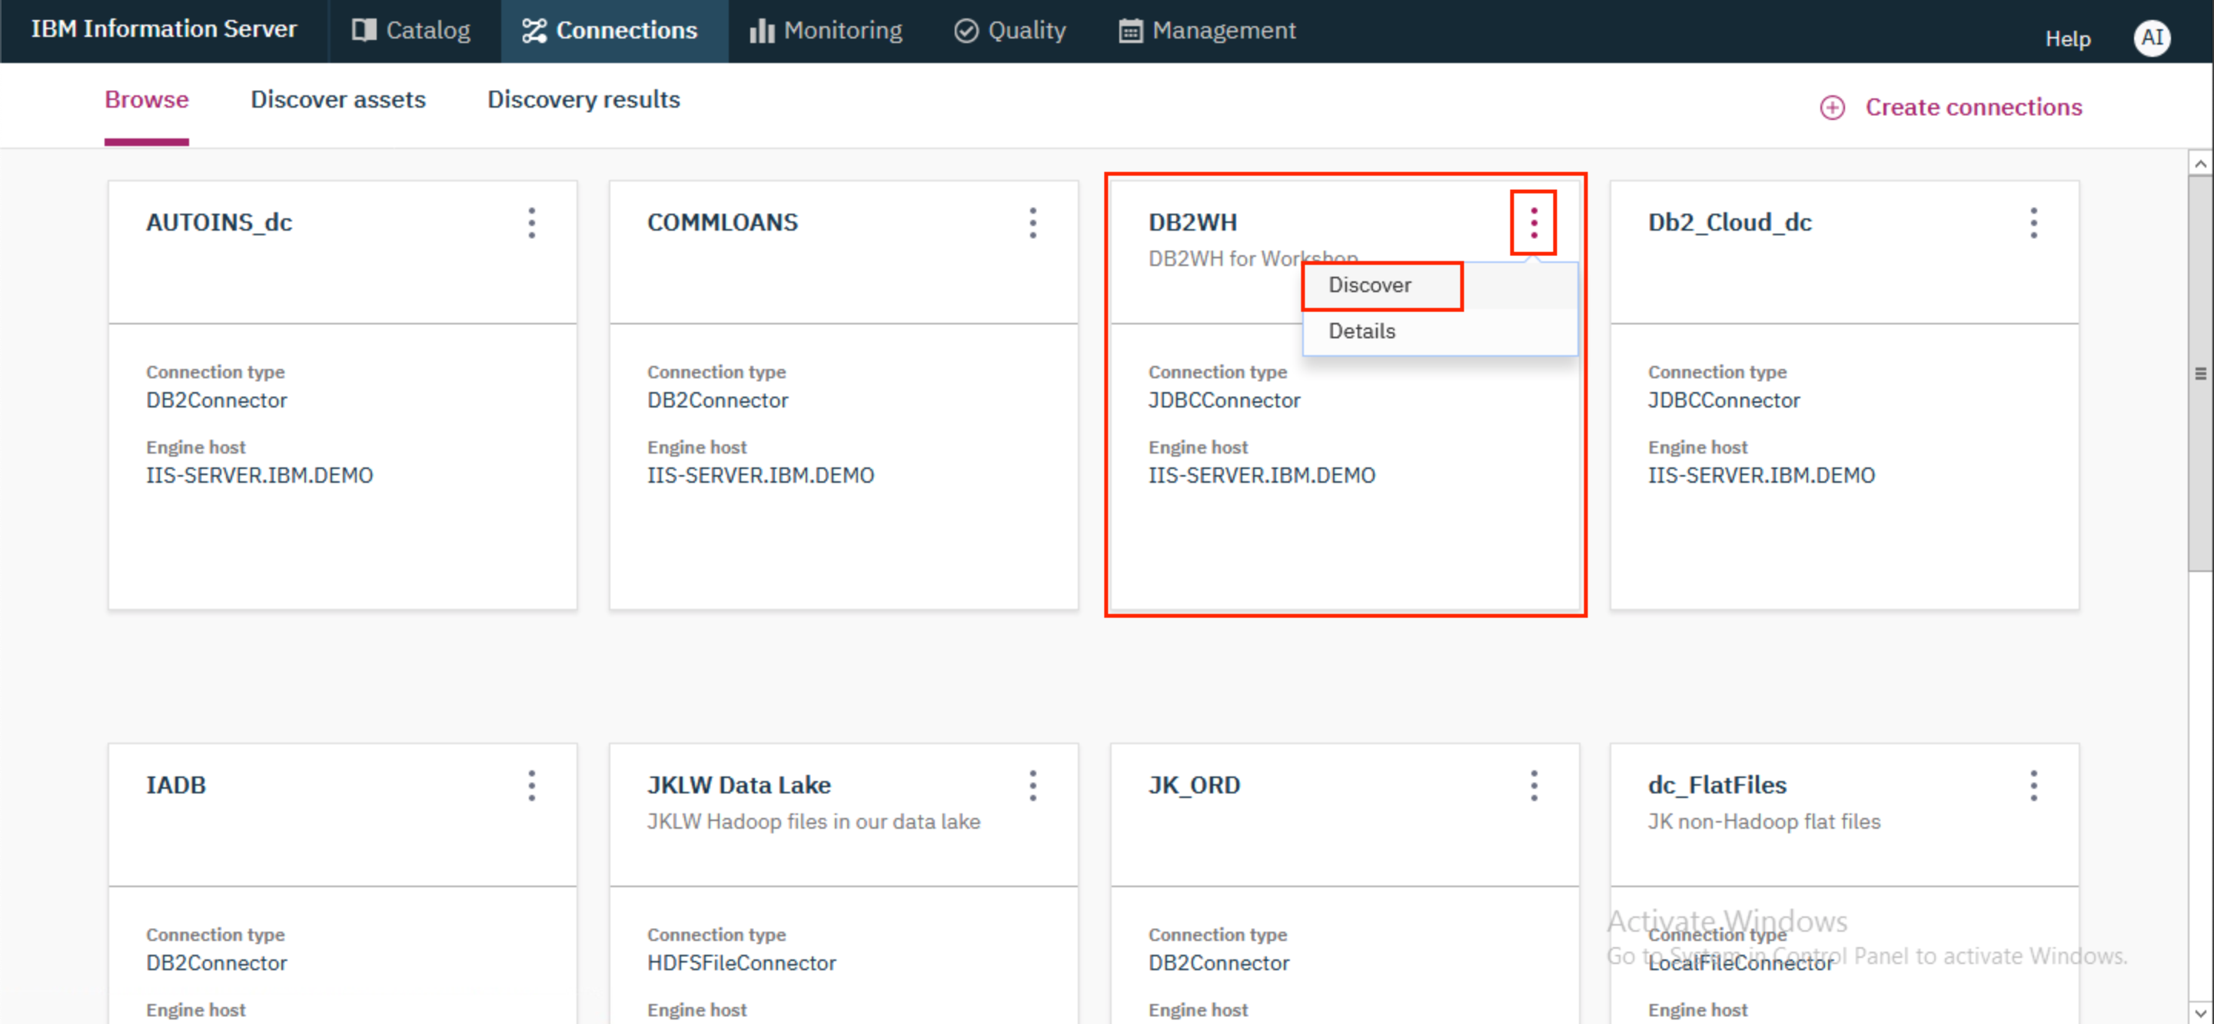Click IIS-SERVER.IBM.DEMO host on AUTOINS_dc card

[x=259, y=475]
